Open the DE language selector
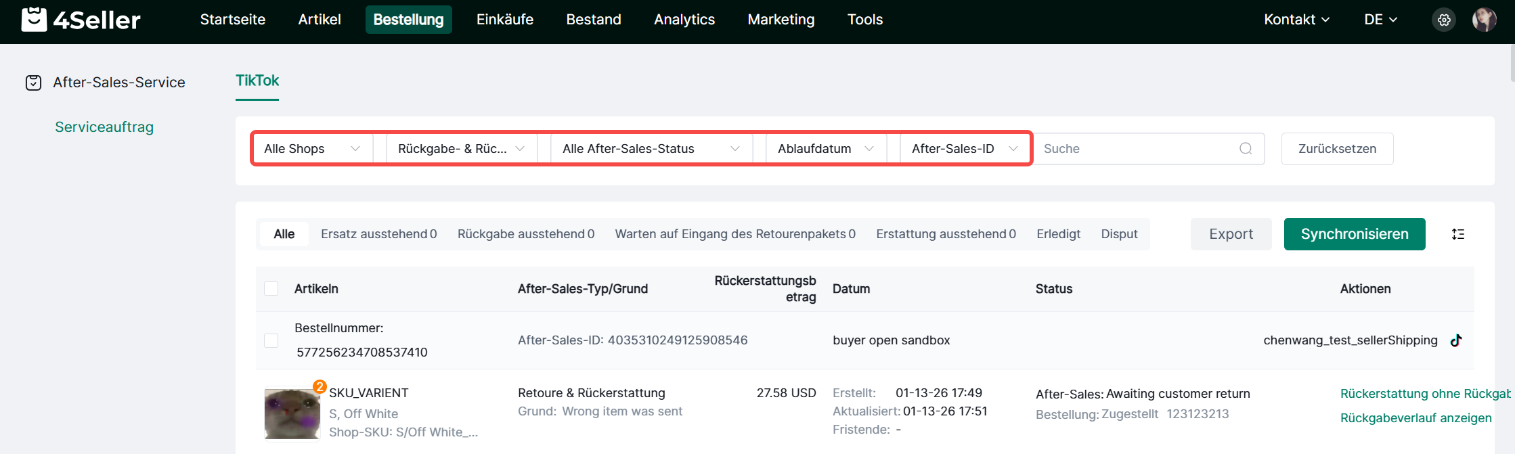Viewport: 1515px width, 454px height. tap(1380, 20)
